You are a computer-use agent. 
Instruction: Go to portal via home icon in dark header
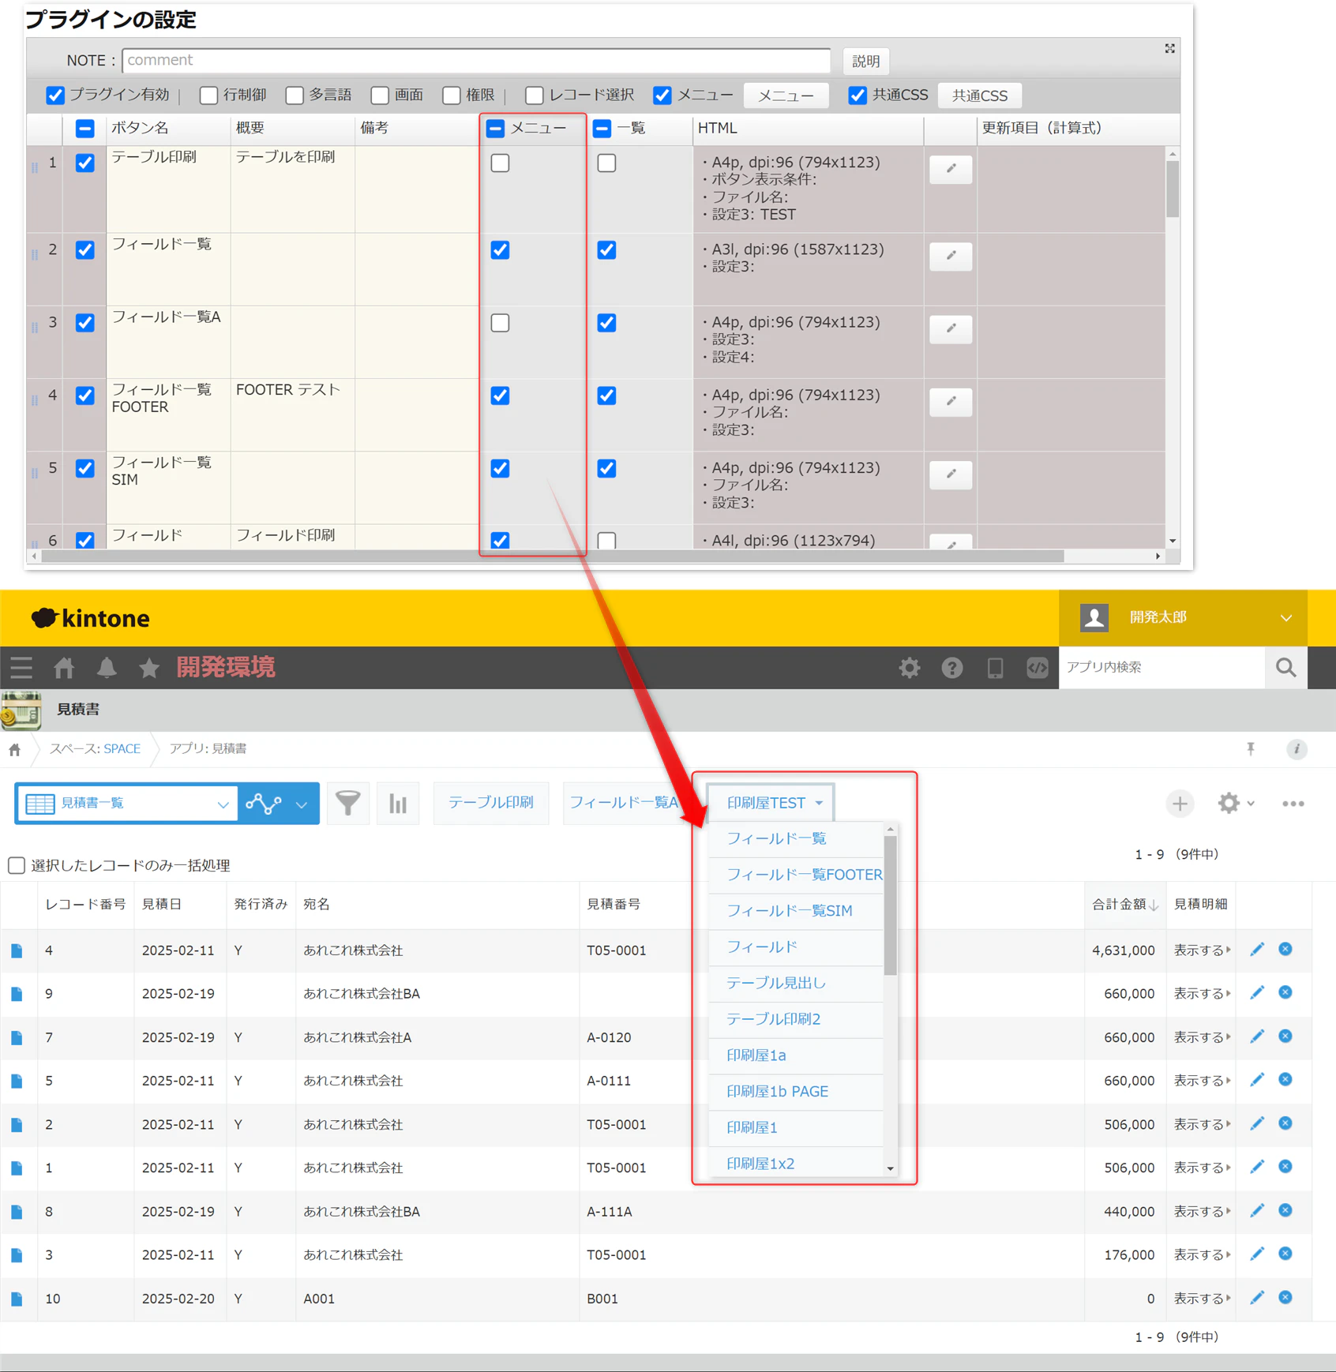coord(64,668)
